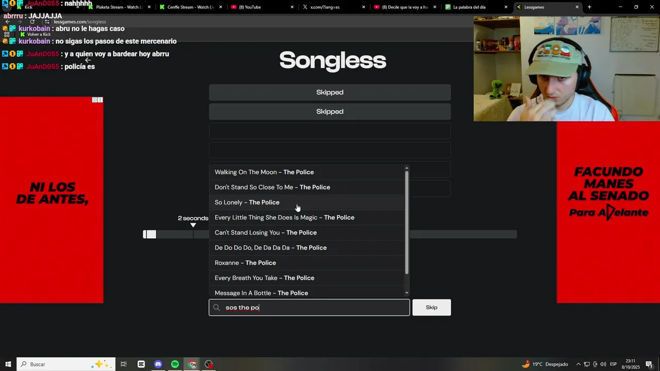Click the streamer webcam overlay
Image resolution: width=660 pixels, height=371 pixels.
tap(567, 69)
